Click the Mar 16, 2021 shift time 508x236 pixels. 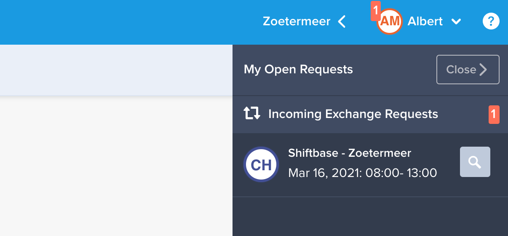[x=362, y=173]
